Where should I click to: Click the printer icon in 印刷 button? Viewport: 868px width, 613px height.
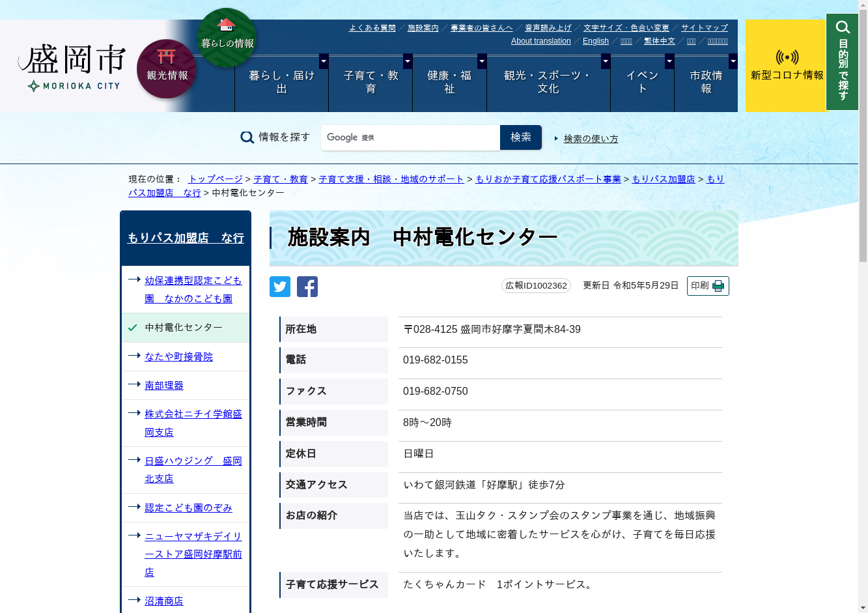pos(718,286)
